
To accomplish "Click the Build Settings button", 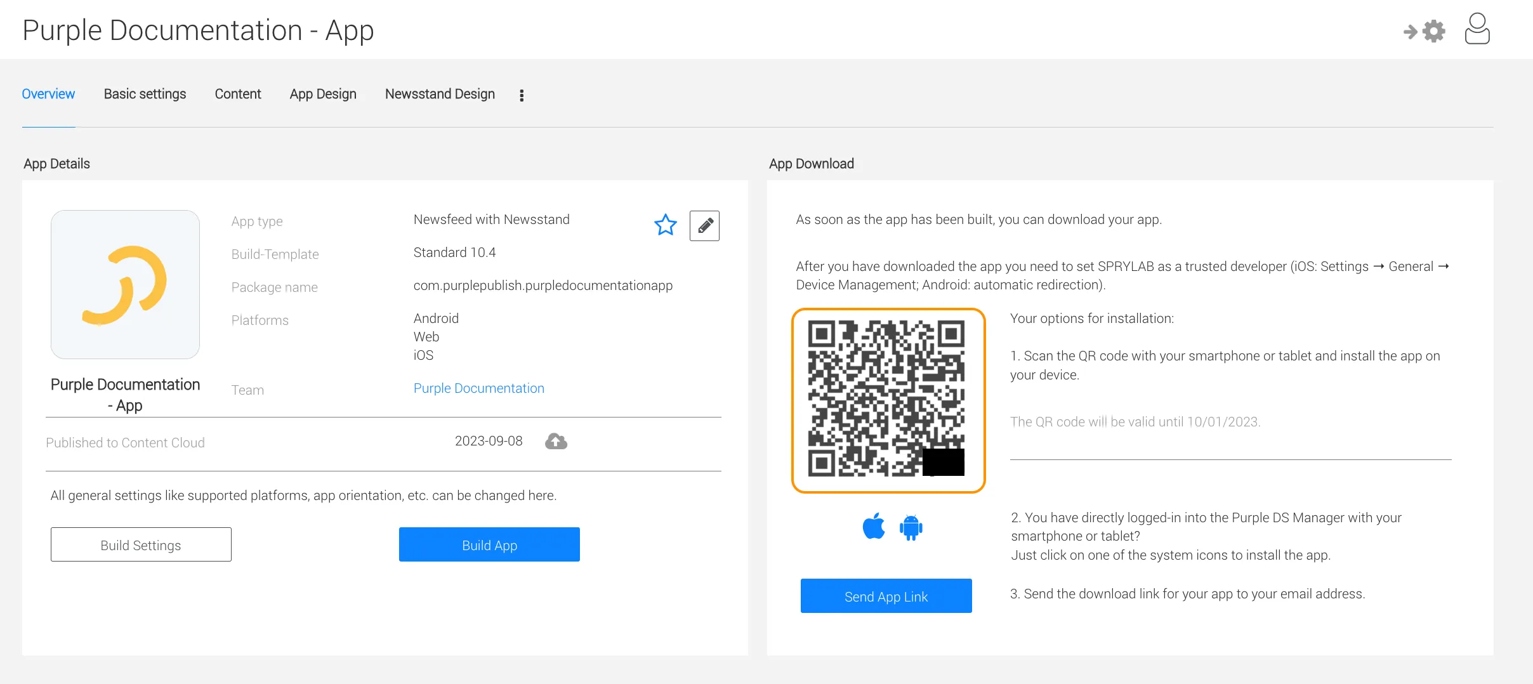I will (x=141, y=545).
